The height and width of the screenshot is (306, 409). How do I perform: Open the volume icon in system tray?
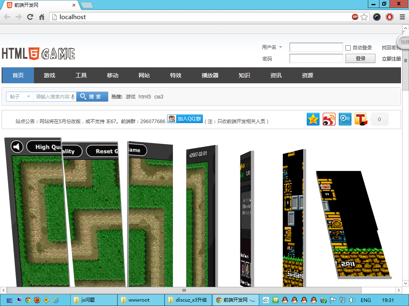pyautogui.click(x=352, y=300)
